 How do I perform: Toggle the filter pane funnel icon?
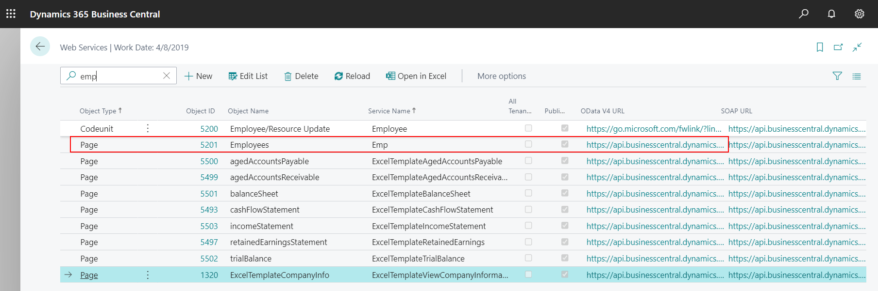837,76
